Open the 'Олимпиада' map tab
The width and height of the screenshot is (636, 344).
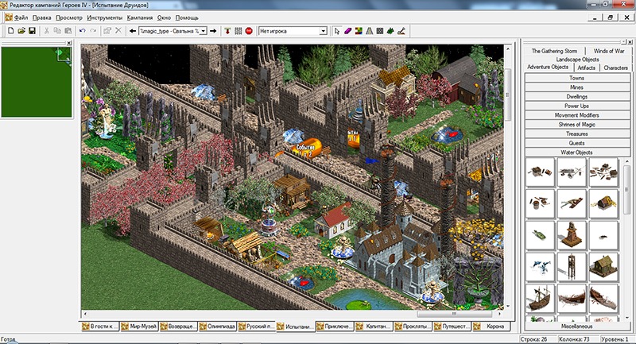point(217,327)
